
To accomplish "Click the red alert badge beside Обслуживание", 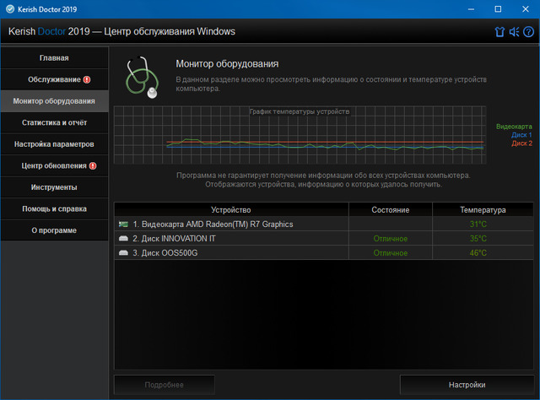I will 87,79.
